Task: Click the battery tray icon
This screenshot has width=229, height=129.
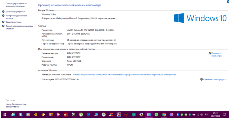Action: tap(194, 115)
